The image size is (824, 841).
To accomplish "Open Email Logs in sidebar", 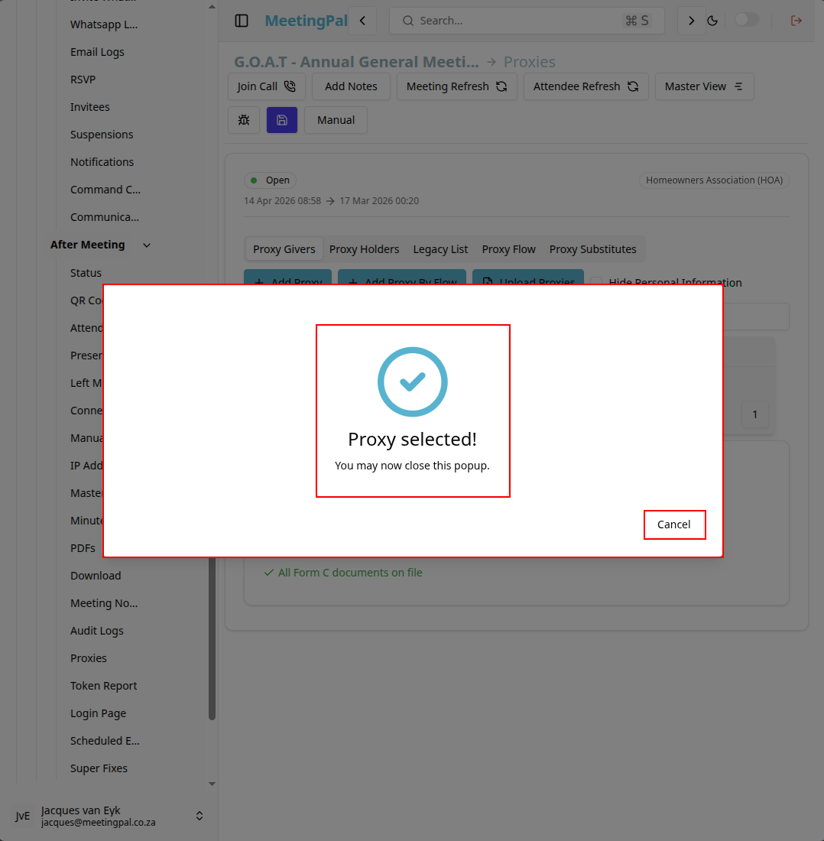I will click(x=97, y=52).
